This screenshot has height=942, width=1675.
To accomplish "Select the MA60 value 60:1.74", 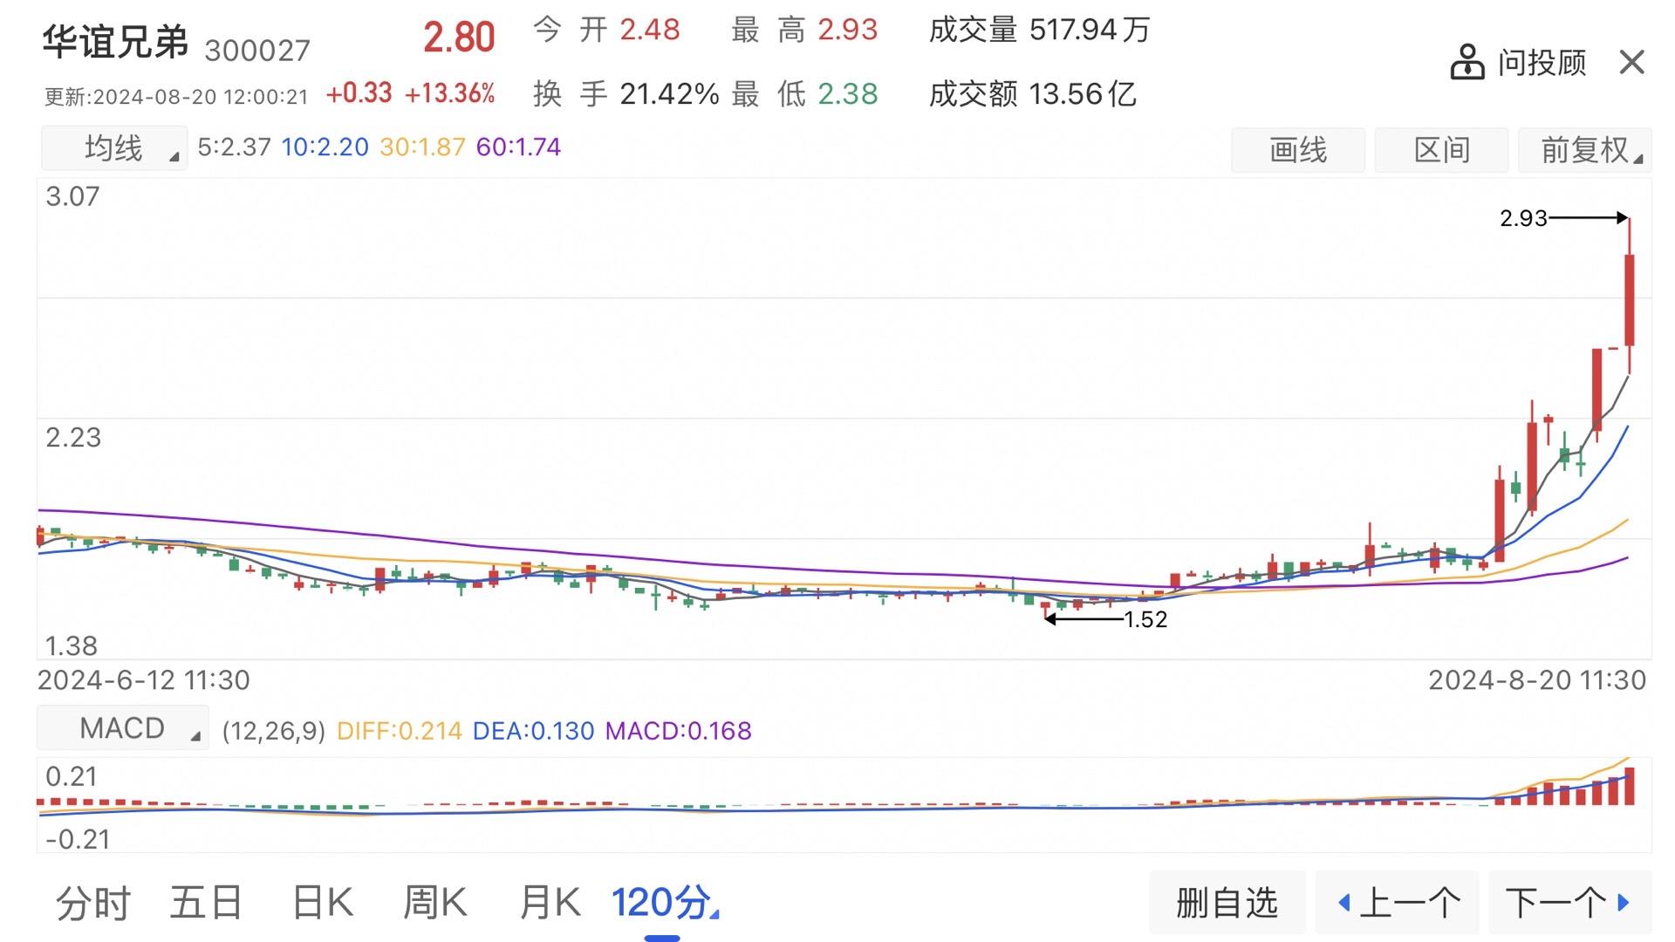I will (518, 147).
